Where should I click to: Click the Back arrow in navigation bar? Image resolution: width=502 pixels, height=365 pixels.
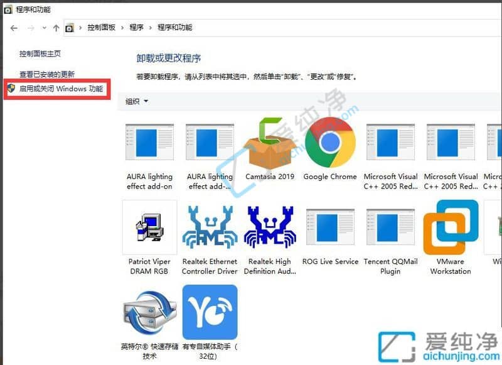tap(14, 28)
